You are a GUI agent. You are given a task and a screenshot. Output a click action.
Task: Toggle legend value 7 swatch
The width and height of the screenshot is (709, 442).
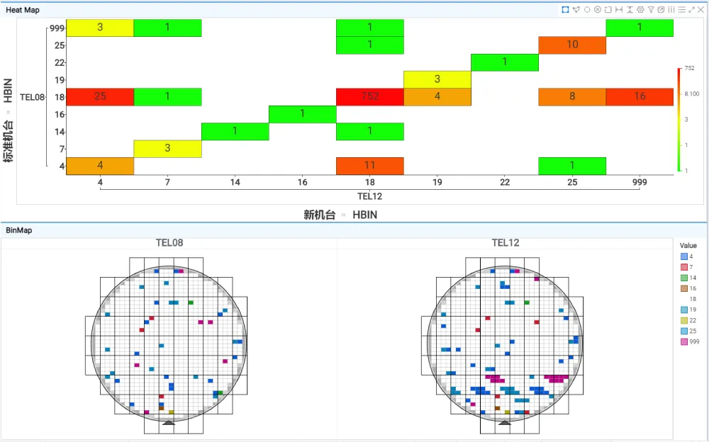(x=684, y=267)
